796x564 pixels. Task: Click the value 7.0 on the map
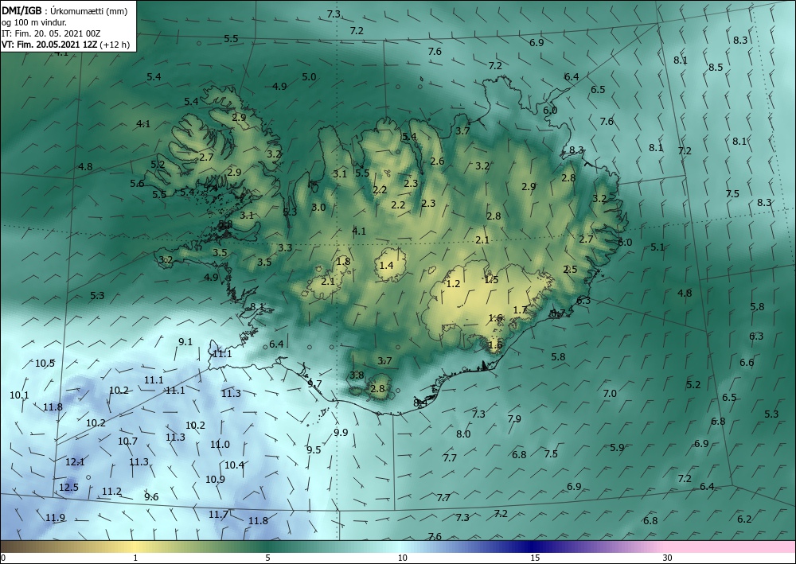coord(610,393)
